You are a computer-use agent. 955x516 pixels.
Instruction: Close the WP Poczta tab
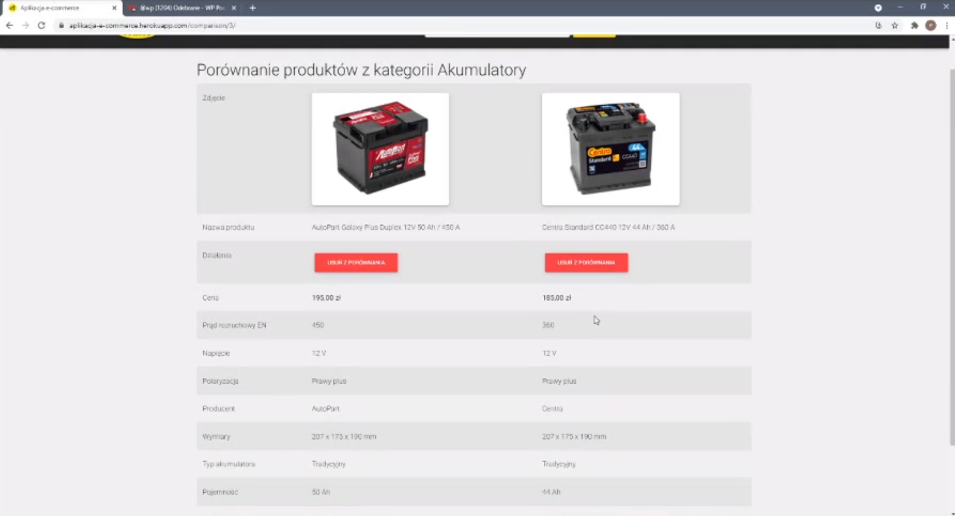click(234, 8)
